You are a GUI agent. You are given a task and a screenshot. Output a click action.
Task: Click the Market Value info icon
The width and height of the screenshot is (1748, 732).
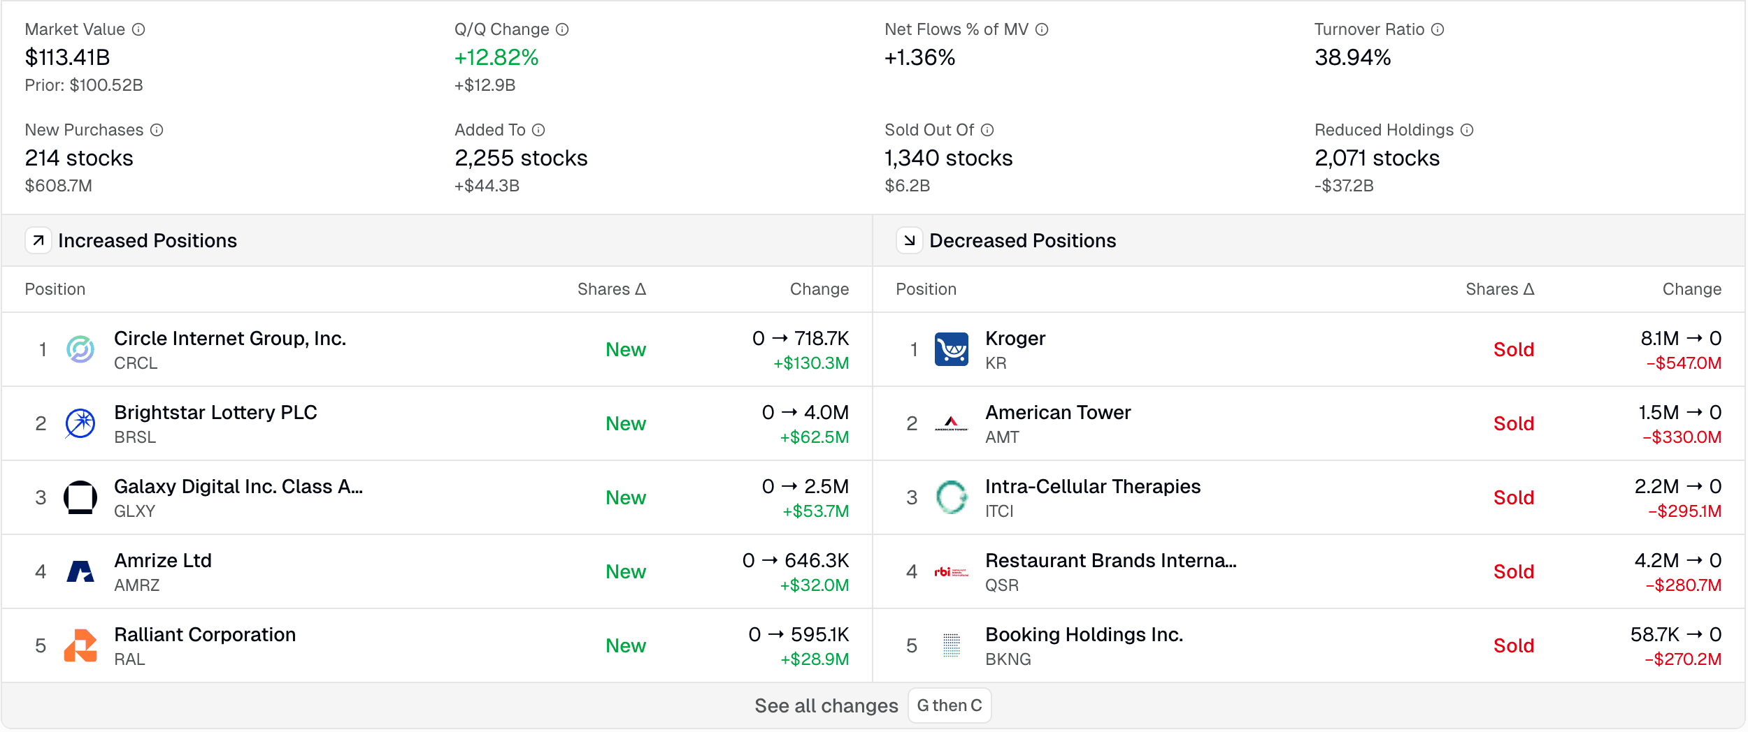[138, 29]
